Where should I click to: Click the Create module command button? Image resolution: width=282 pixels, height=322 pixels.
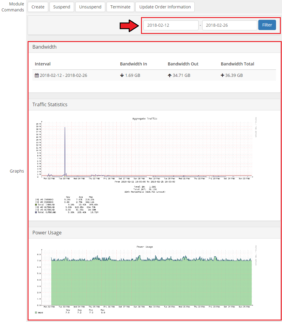(38, 7)
